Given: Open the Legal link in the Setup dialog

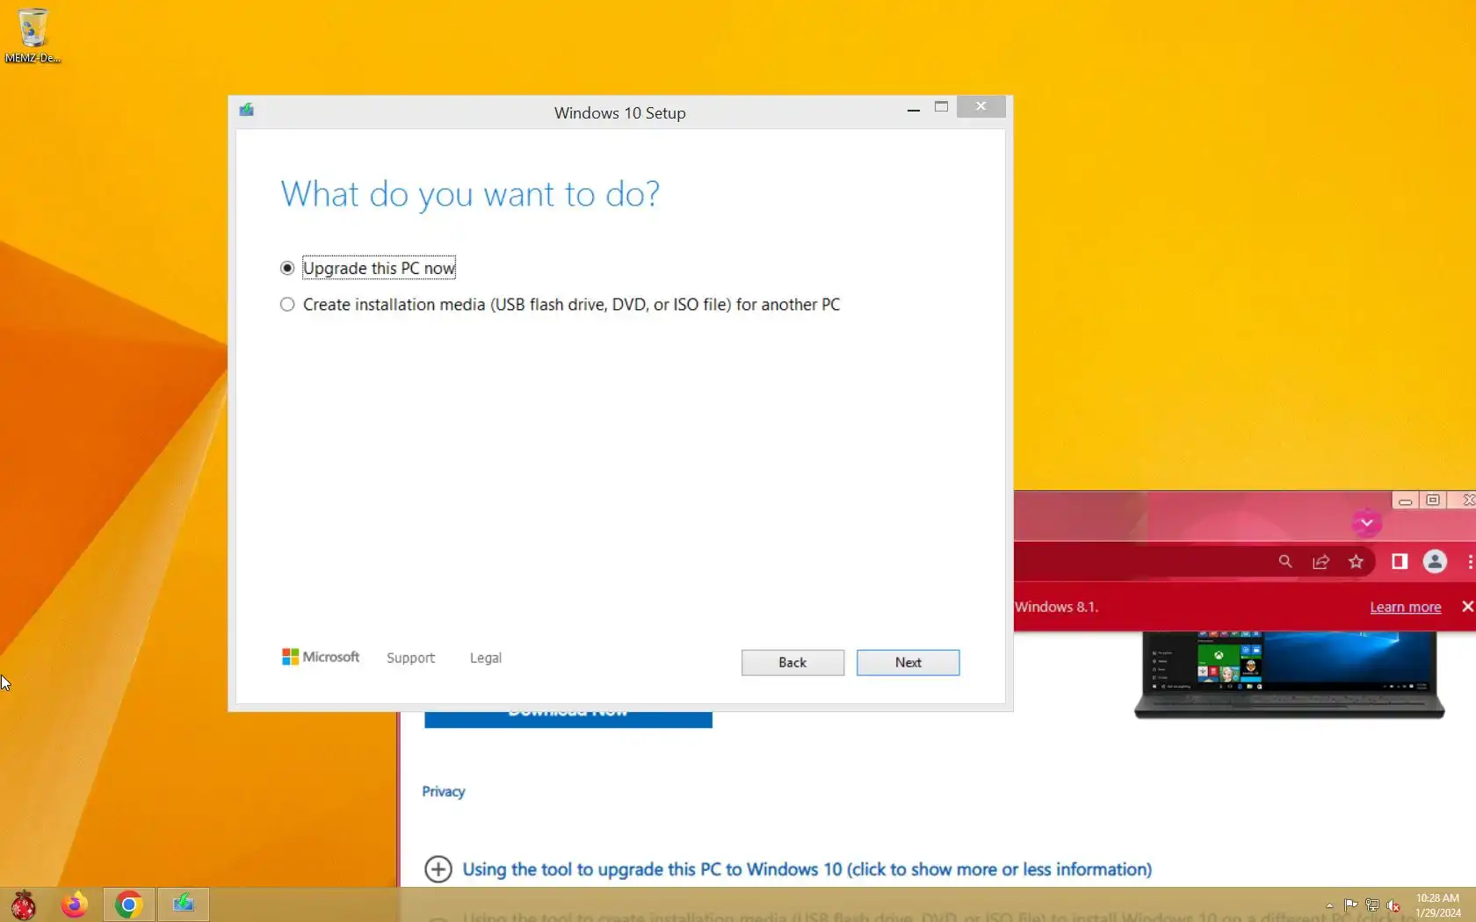Looking at the screenshot, I should click(485, 658).
